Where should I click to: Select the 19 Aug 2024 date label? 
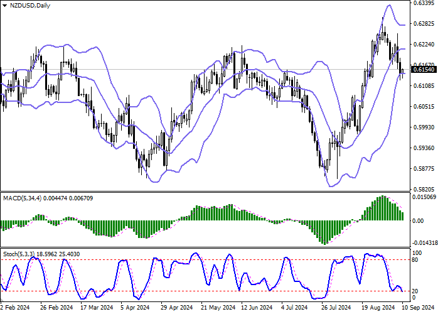pyautogui.click(x=377, y=308)
